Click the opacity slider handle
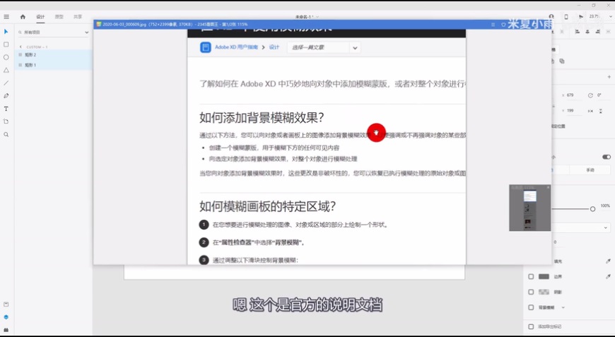The height and width of the screenshot is (337, 615). click(x=592, y=209)
